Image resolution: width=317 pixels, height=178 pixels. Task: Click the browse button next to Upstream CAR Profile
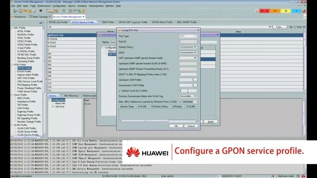195,80
